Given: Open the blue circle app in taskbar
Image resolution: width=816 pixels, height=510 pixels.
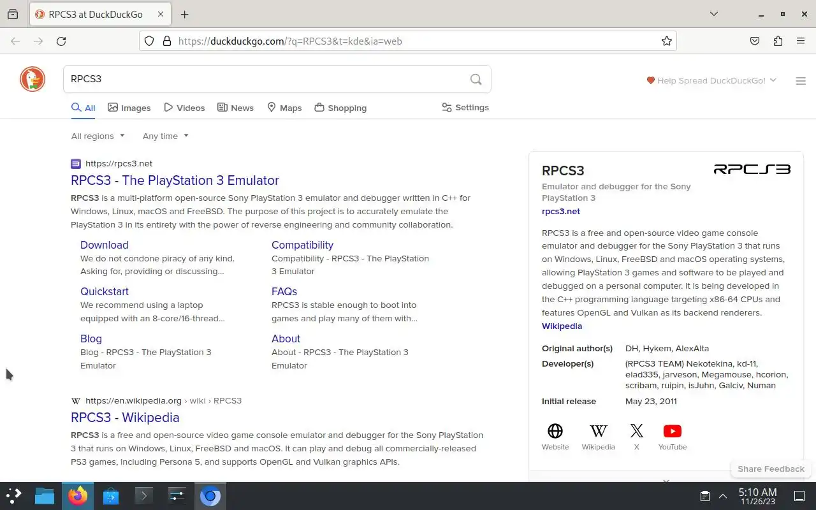Looking at the screenshot, I should click(x=210, y=495).
